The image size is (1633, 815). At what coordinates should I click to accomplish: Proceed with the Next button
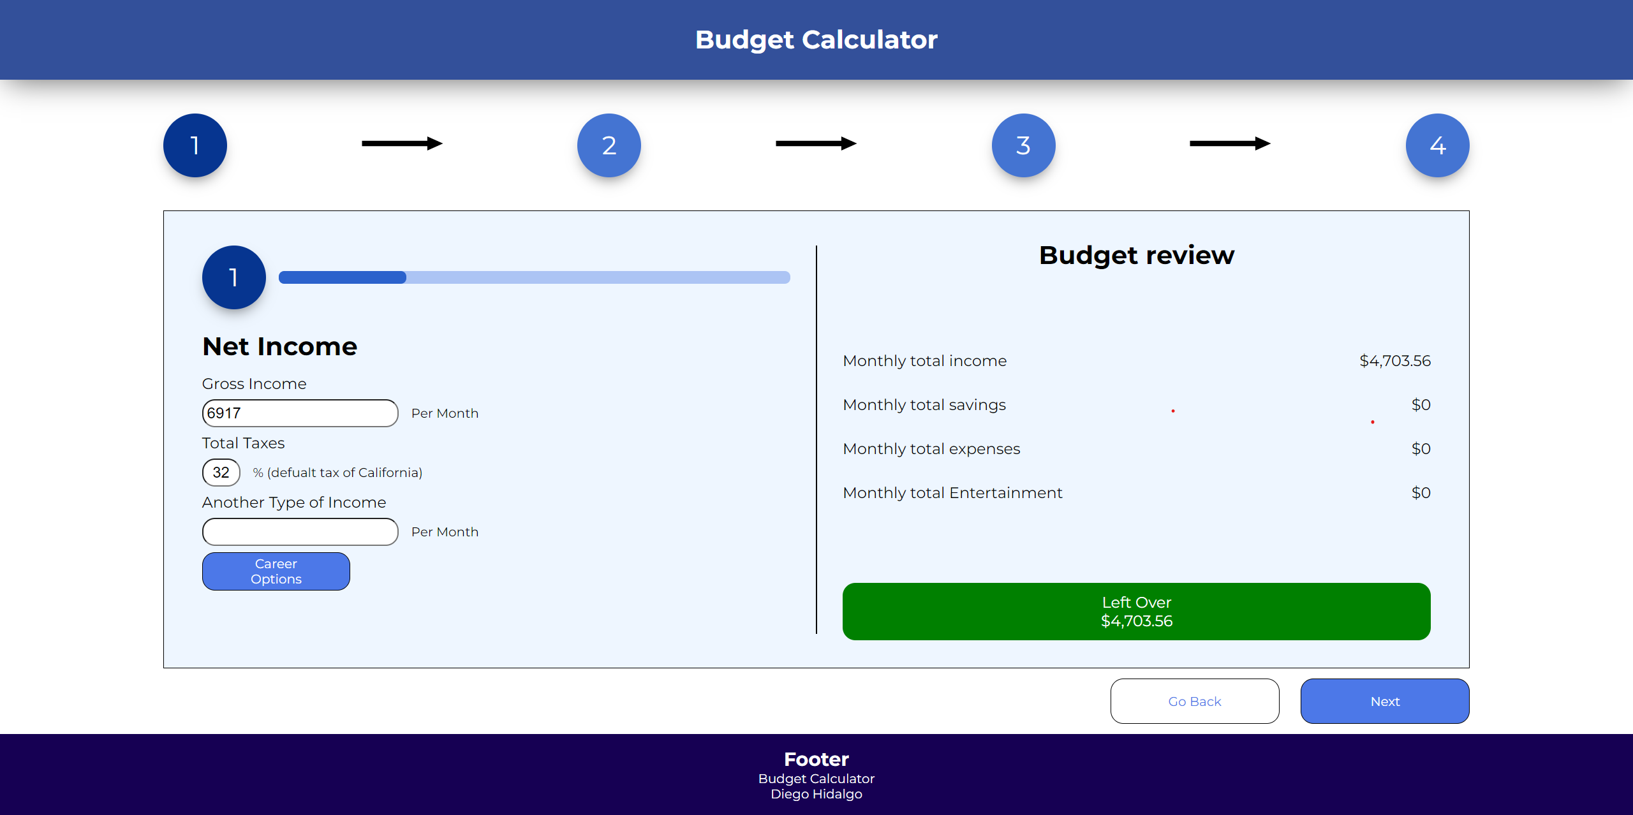point(1385,701)
